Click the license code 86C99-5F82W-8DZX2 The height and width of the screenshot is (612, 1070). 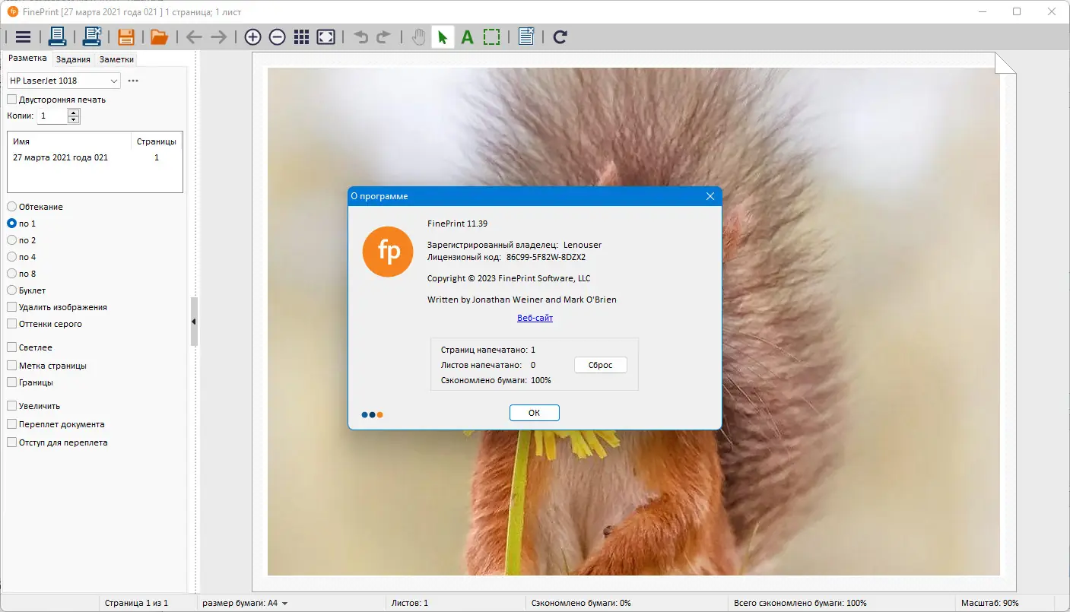tap(546, 257)
